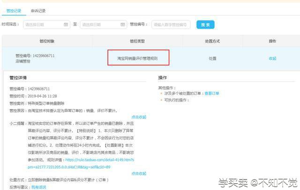Select the 处置方式 column header
Viewport: 300px width, 190px height.
point(212,41)
